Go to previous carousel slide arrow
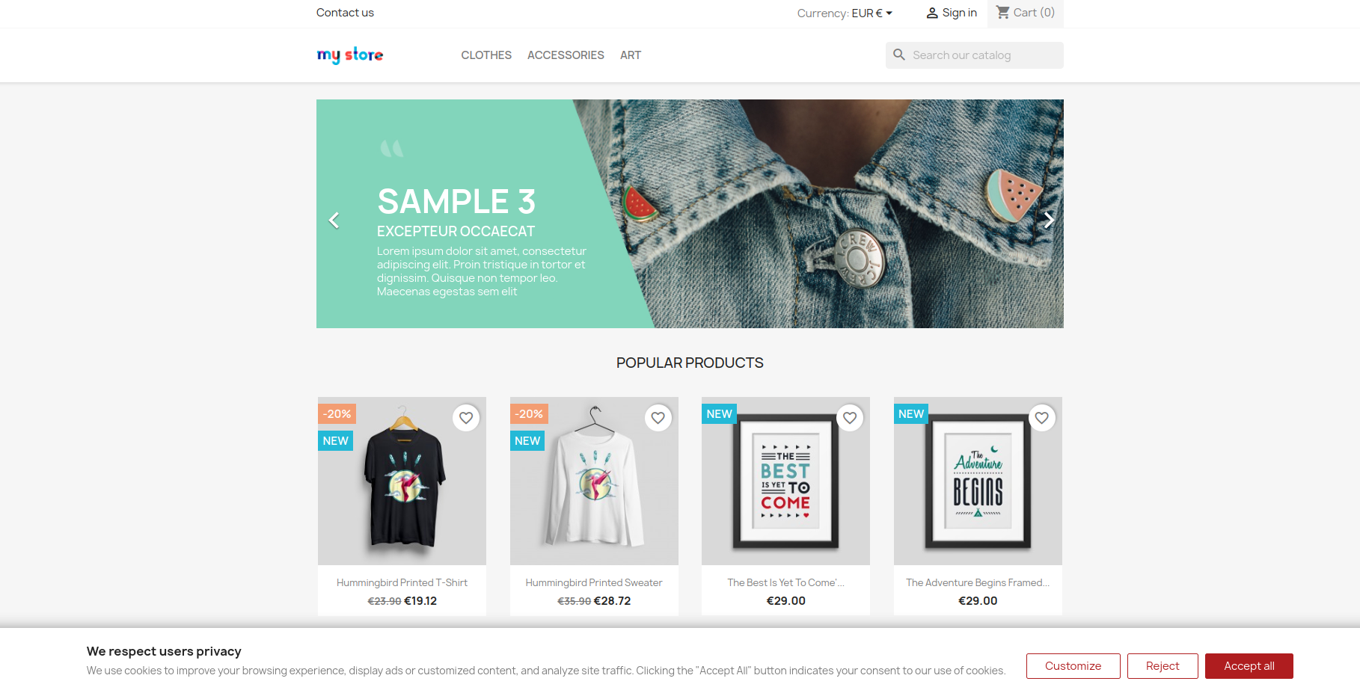Viewport: 1360px width, 699px height. (334, 220)
